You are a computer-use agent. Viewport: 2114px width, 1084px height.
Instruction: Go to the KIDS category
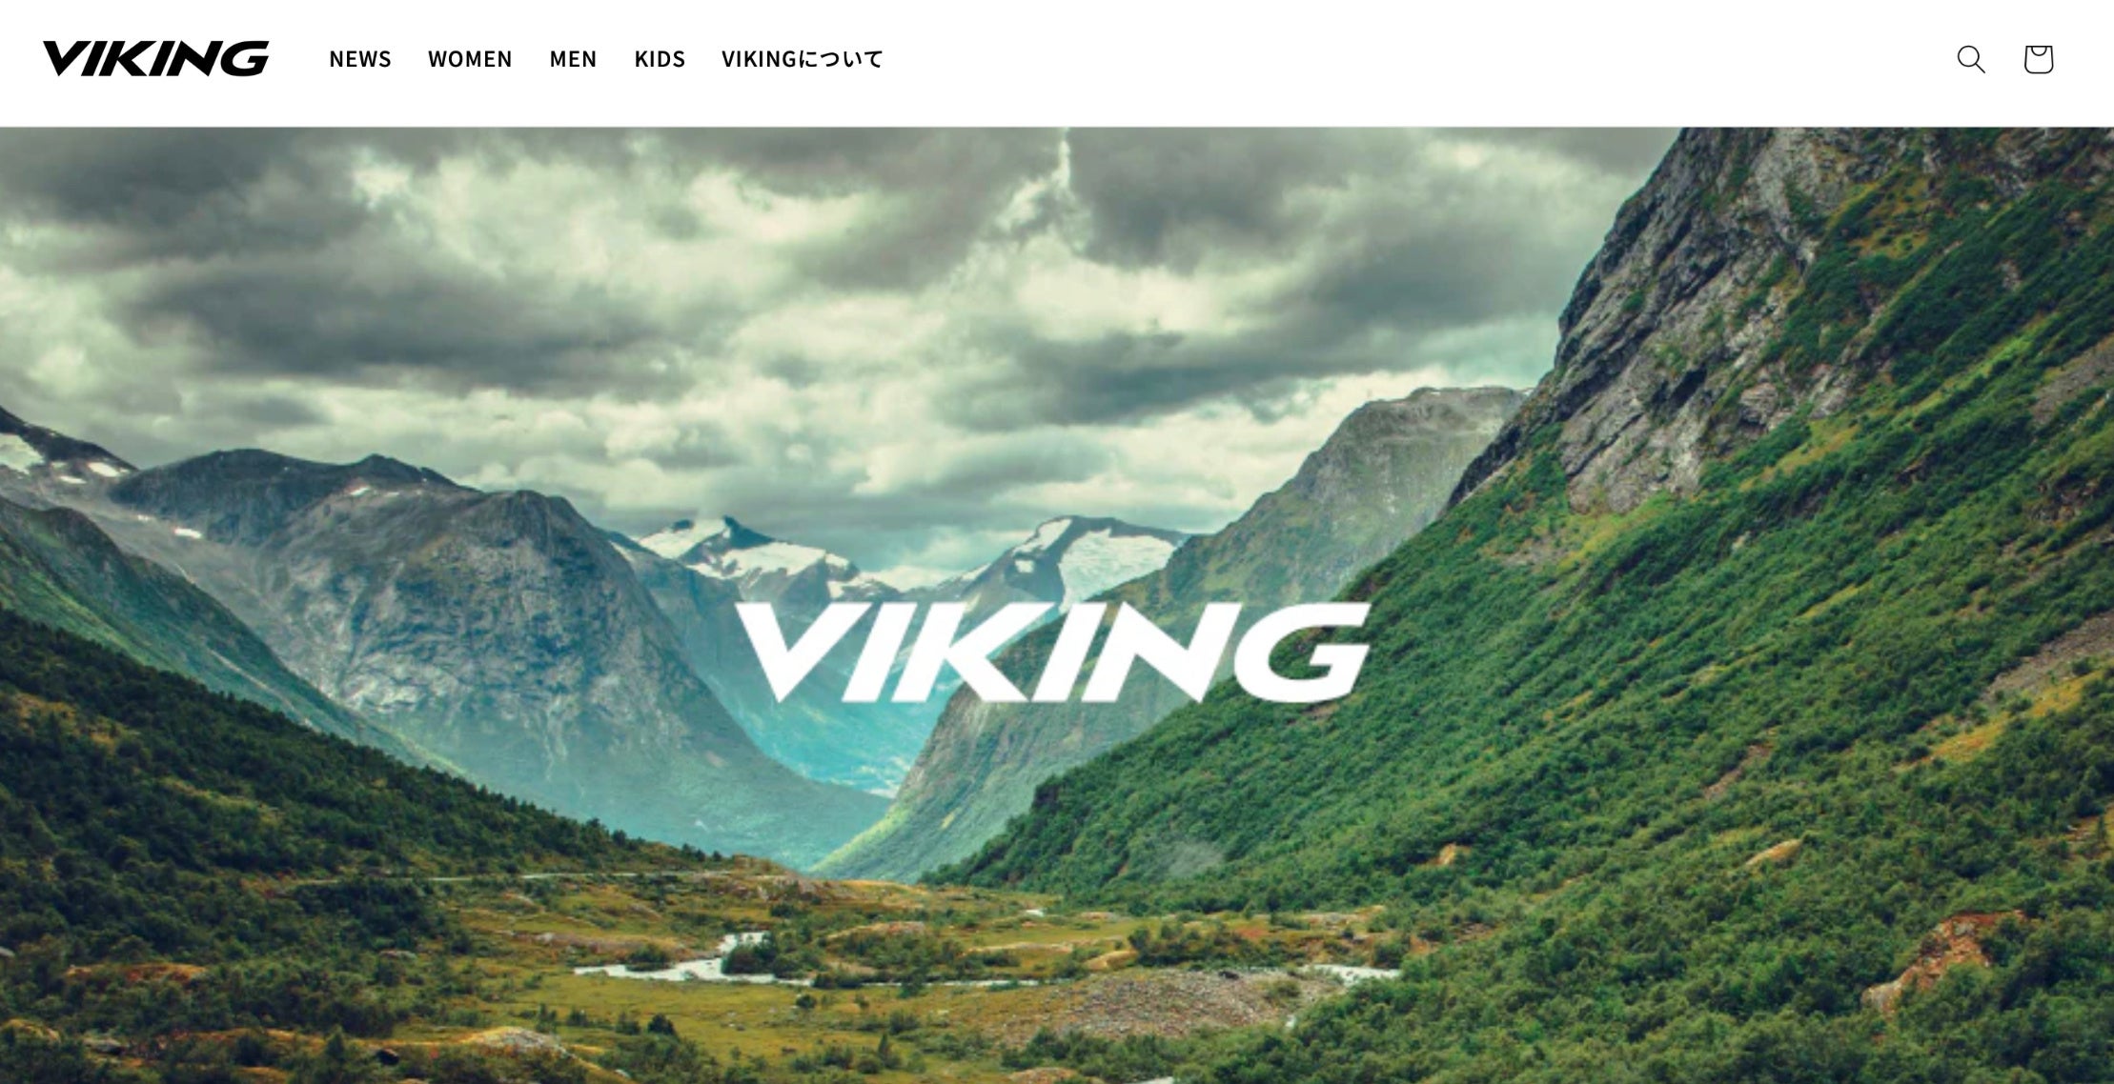coord(660,59)
